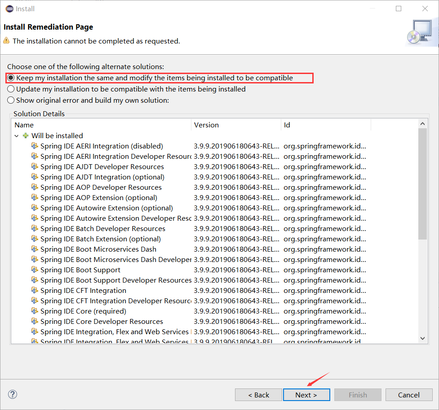The width and height of the screenshot is (439, 410).
Task: Cancel the installation dialog
Action: pyautogui.click(x=409, y=395)
